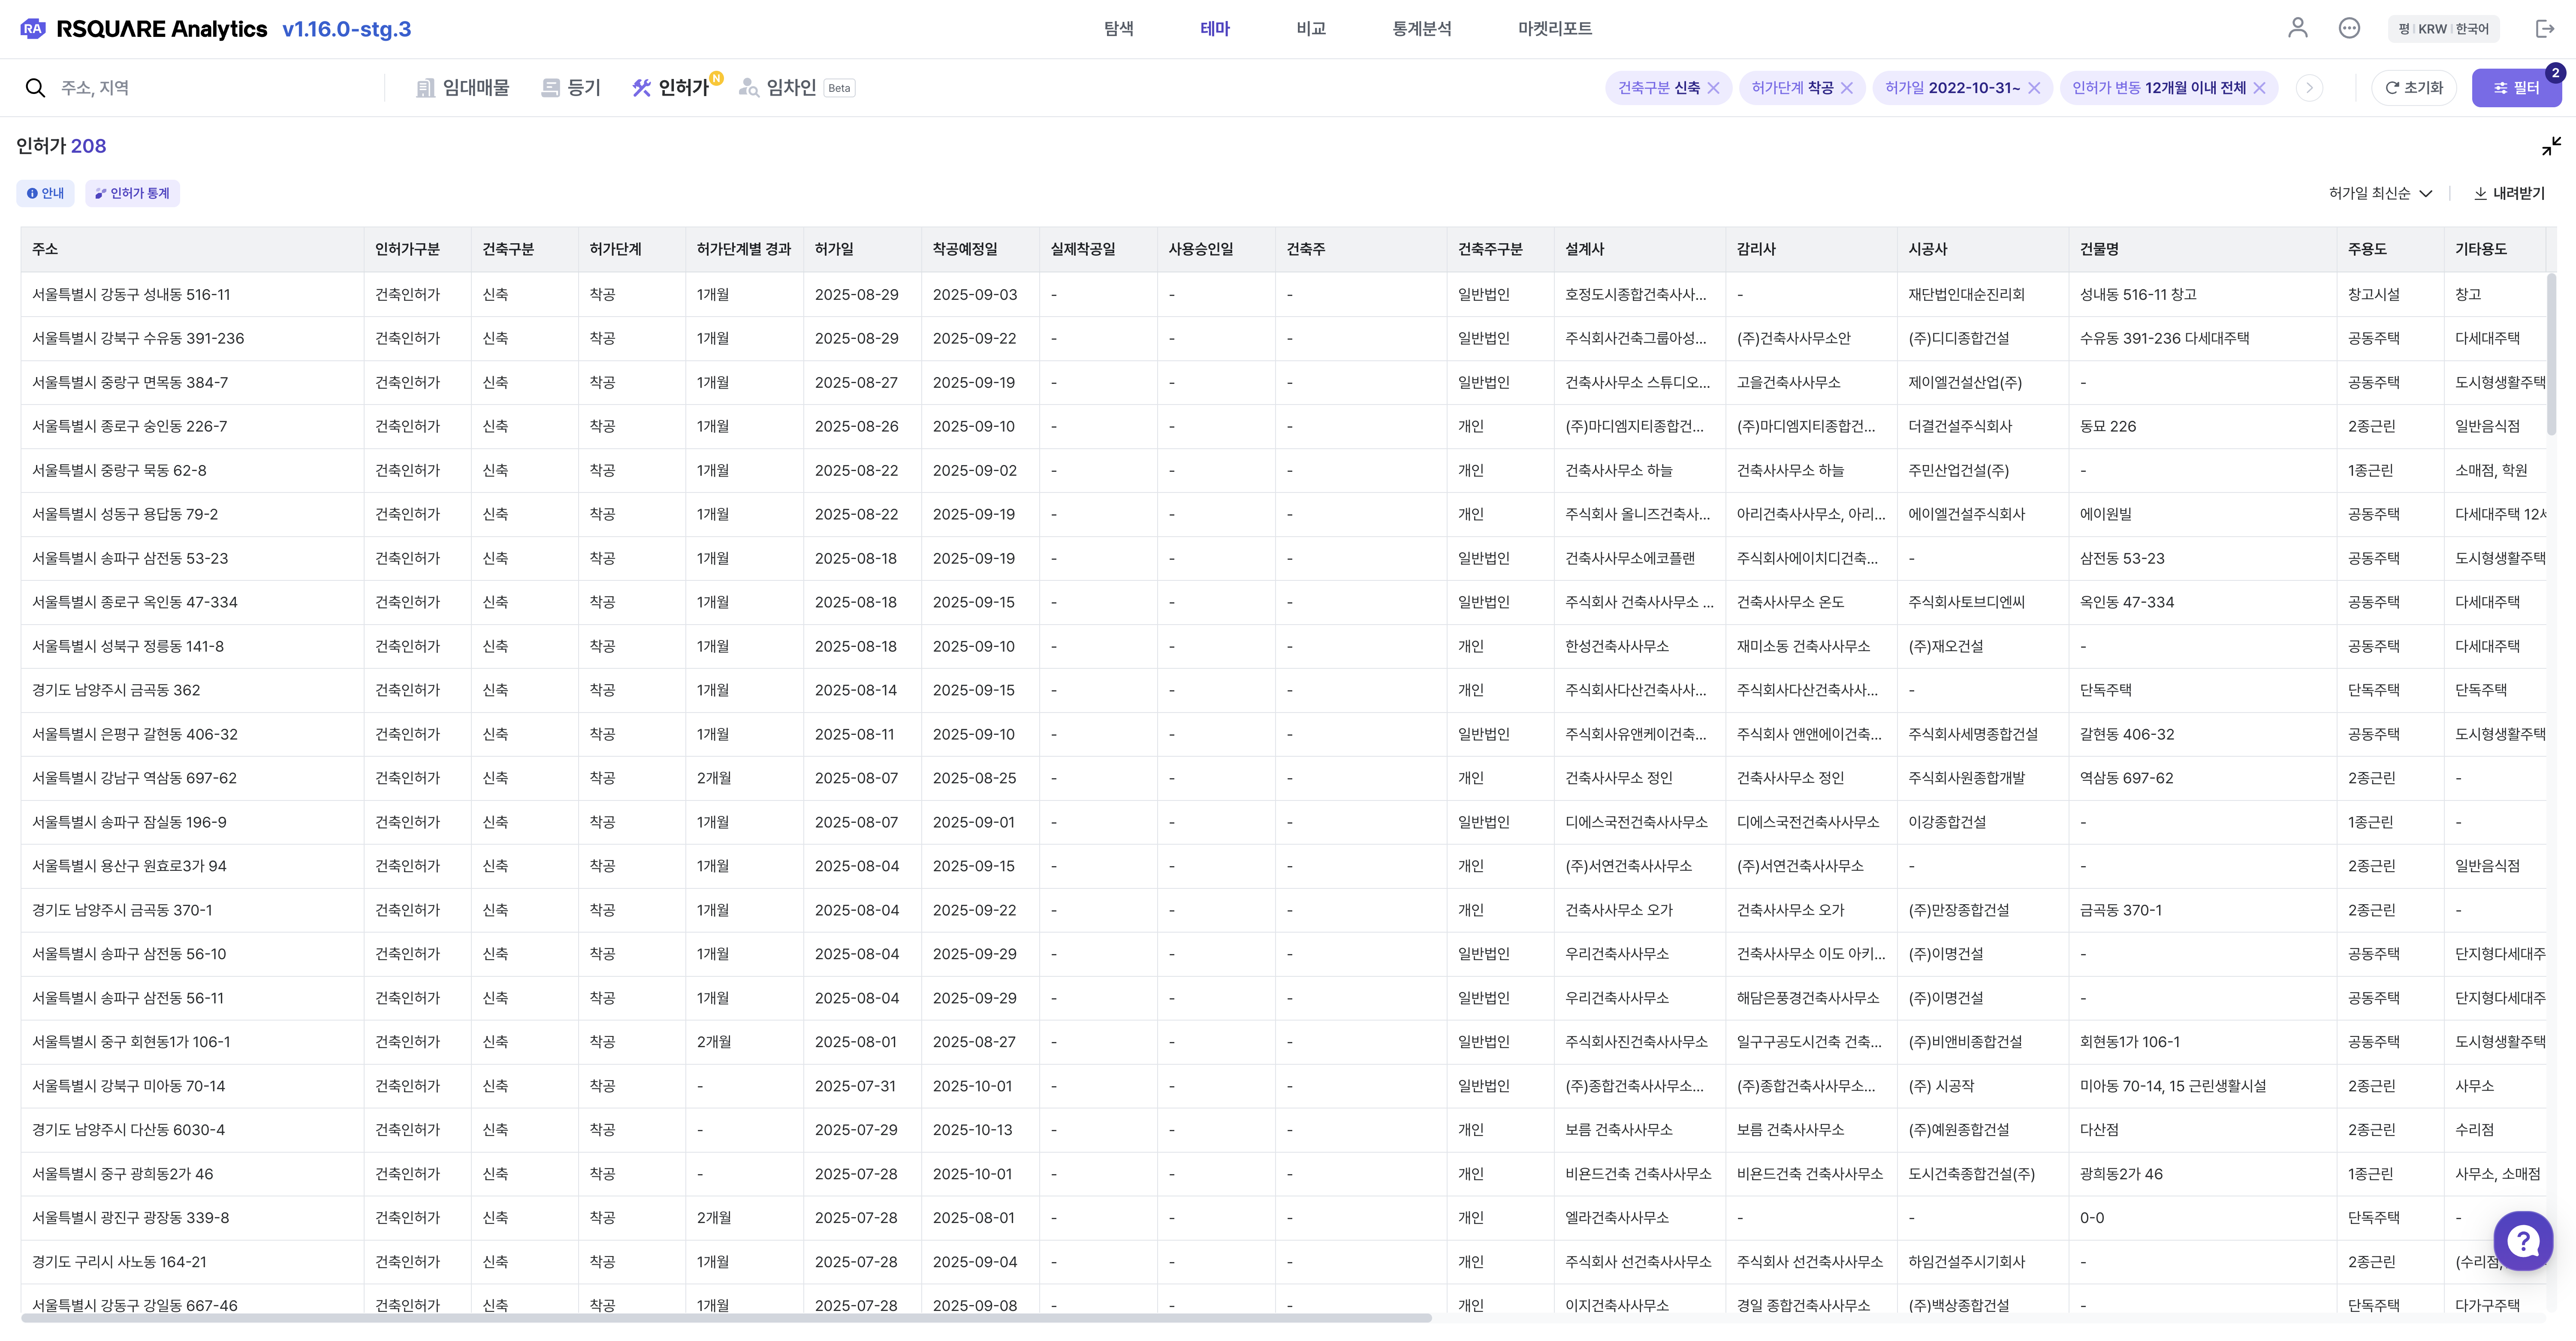This screenshot has width=2576, height=1341.
Task: Remove the 허가일 2022-10-31~ filter chip
Action: [2034, 88]
